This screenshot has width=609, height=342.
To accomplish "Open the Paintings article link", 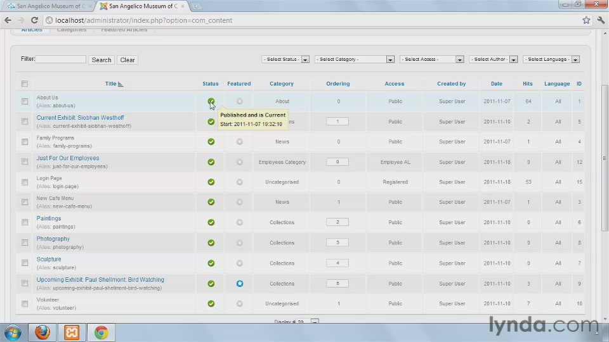I will click(49, 218).
